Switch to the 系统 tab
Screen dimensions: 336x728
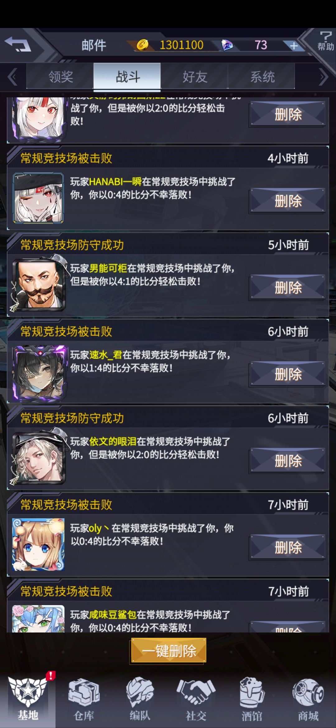(262, 76)
